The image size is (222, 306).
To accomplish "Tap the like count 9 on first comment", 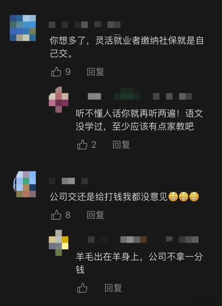I will pos(68,72).
